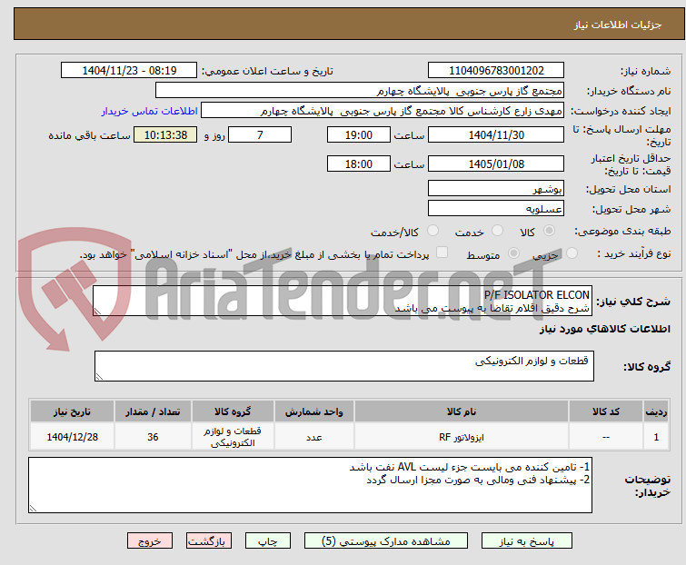Click the تاریخ نیاز column header
Viewport: 686px width, 565px height.
point(72,411)
